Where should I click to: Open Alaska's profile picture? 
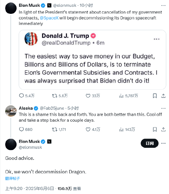(x=11, y=111)
